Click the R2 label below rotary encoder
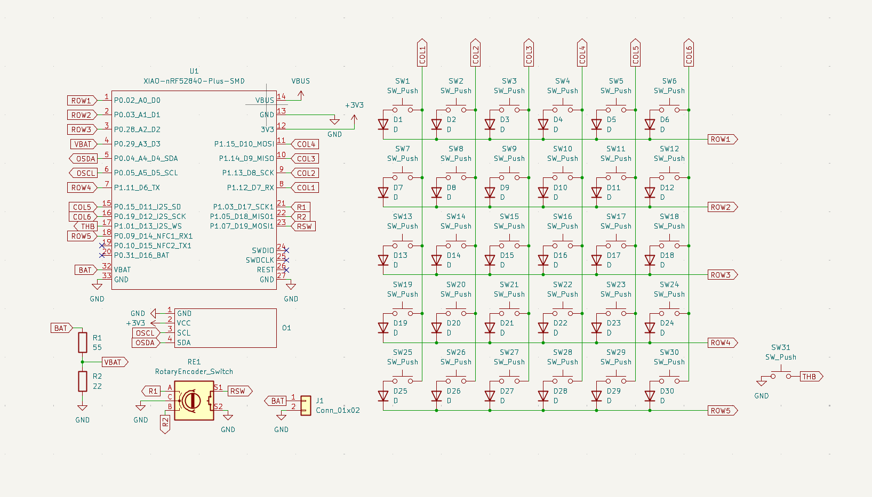The width and height of the screenshot is (872, 497). [165, 424]
